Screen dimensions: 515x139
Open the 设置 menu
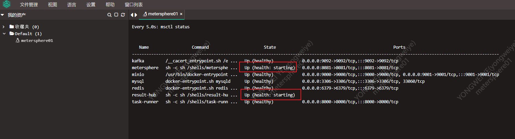tap(91, 5)
